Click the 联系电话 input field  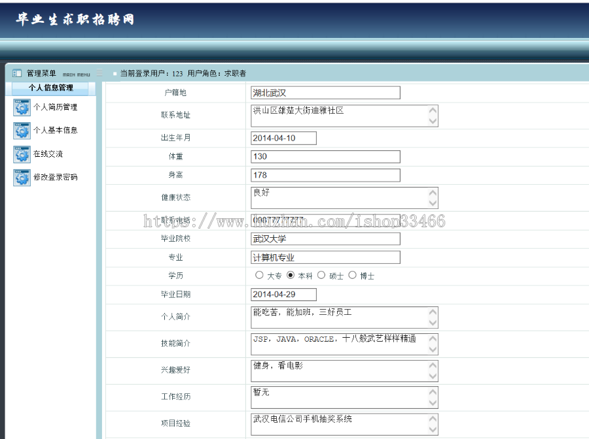(x=325, y=220)
